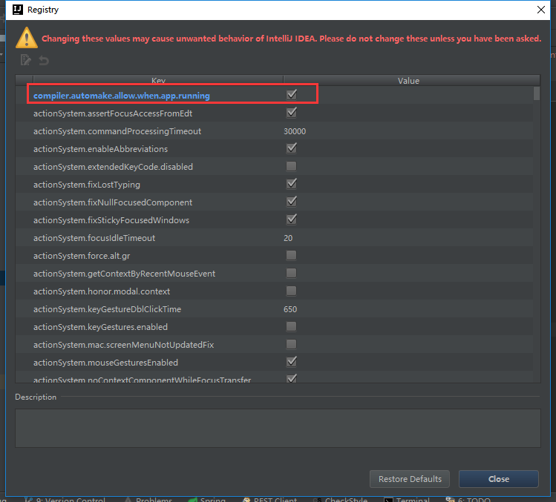The width and height of the screenshot is (556, 502).
Task: Enable actionSystem.force.alt.gr checkbox
Action: click(292, 255)
